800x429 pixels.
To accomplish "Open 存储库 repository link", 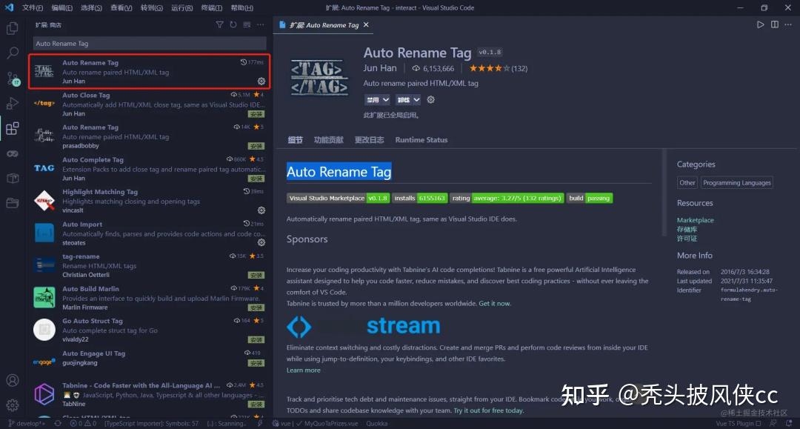I will [x=687, y=229].
